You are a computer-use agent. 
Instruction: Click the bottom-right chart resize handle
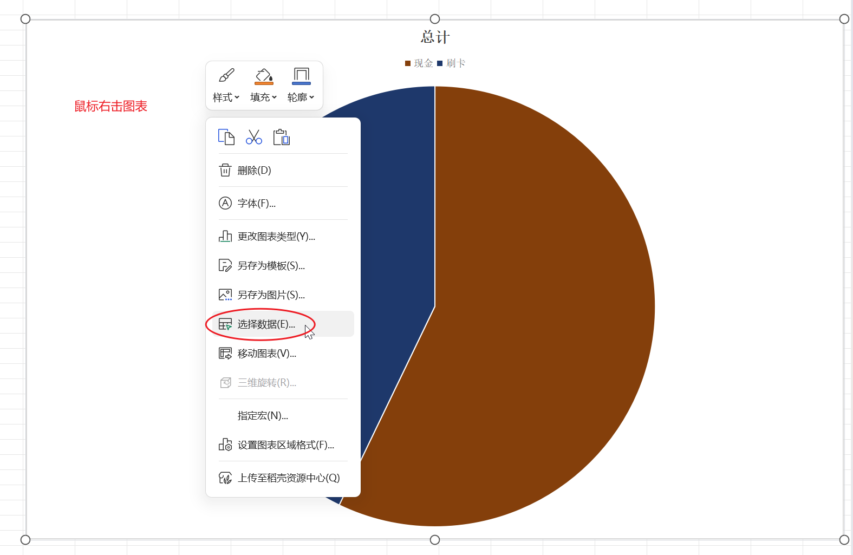[x=844, y=540]
